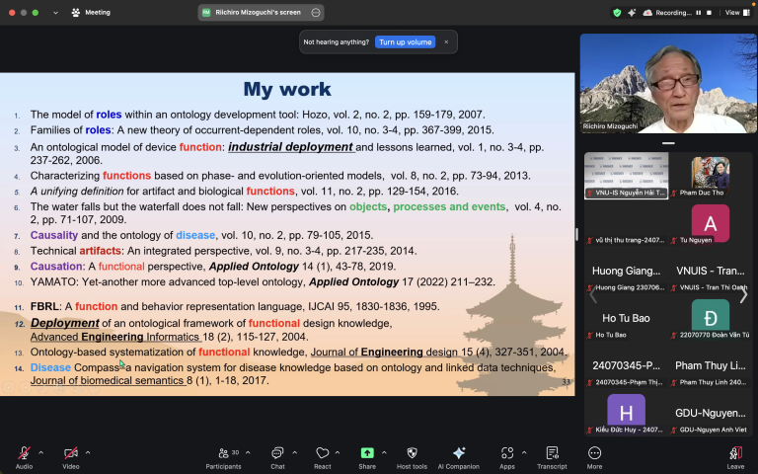The width and height of the screenshot is (758, 474).
Task: Open the Participants panel
Action: click(x=223, y=453)
